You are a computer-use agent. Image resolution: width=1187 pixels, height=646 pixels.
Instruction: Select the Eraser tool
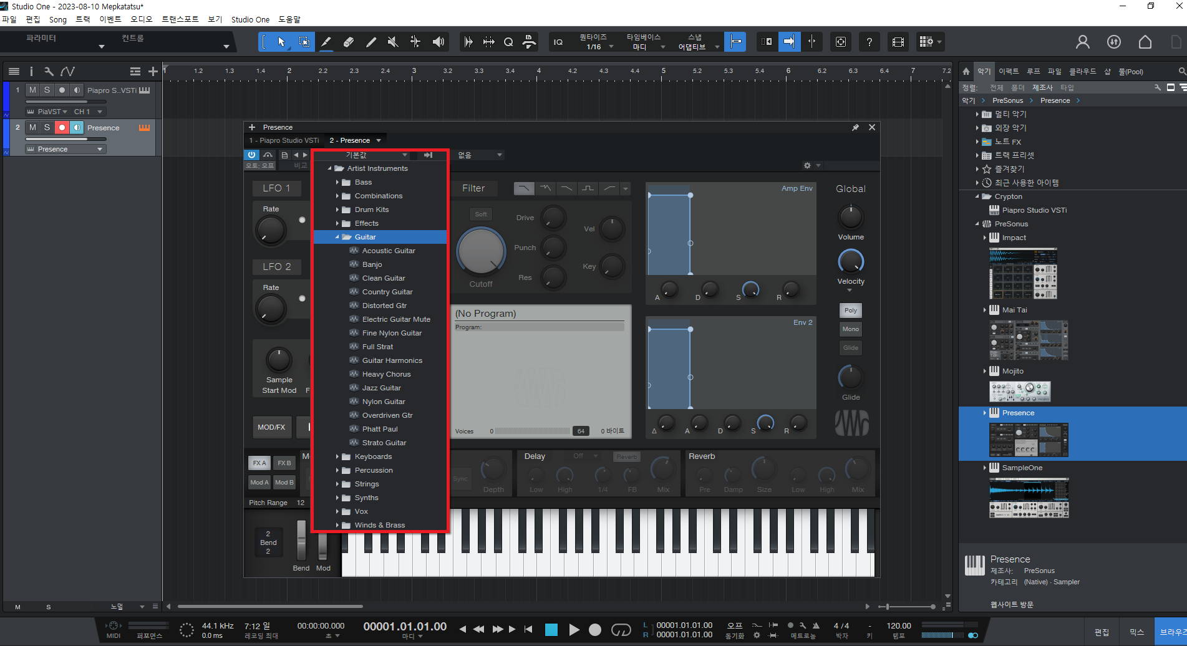pos(349,42)
